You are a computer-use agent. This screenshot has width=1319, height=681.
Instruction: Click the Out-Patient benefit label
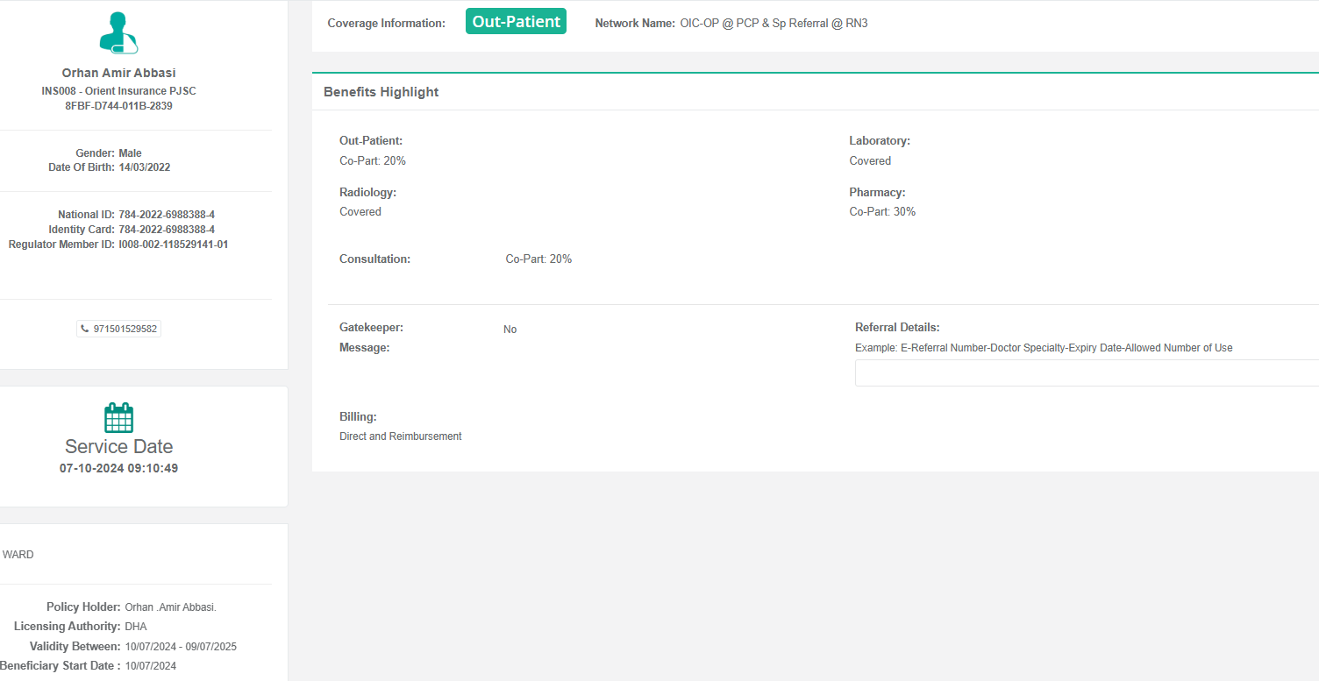[x=371, y=140]
